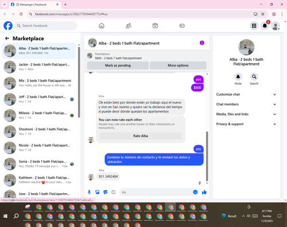
Task: Expand Privacy & support section
Action: [246, 124]
